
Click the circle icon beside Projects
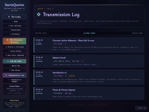pos(10,34)
